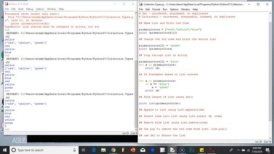Click the taskbar search box

point(44,150)
